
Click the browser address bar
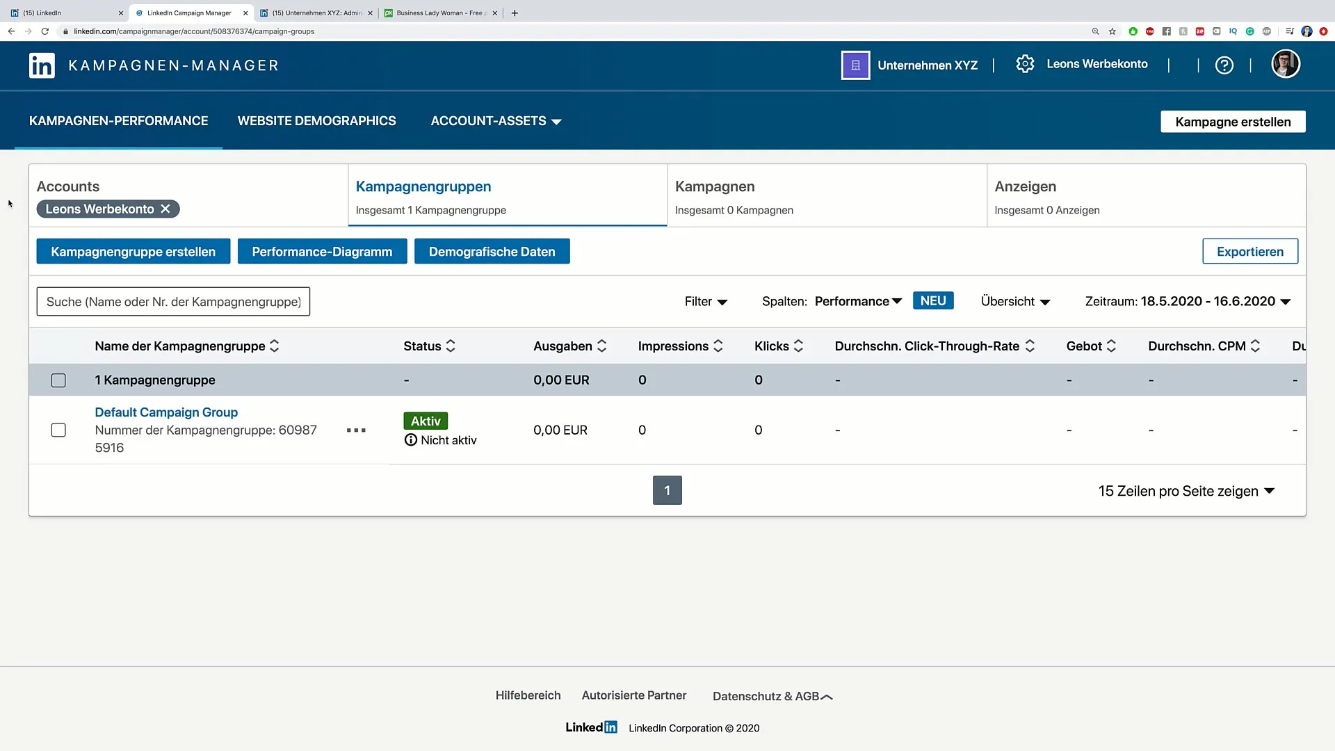(570, 31)
